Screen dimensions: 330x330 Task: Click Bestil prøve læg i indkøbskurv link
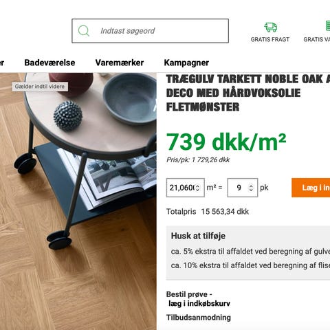pyautogui.click(x=198, y=299)
